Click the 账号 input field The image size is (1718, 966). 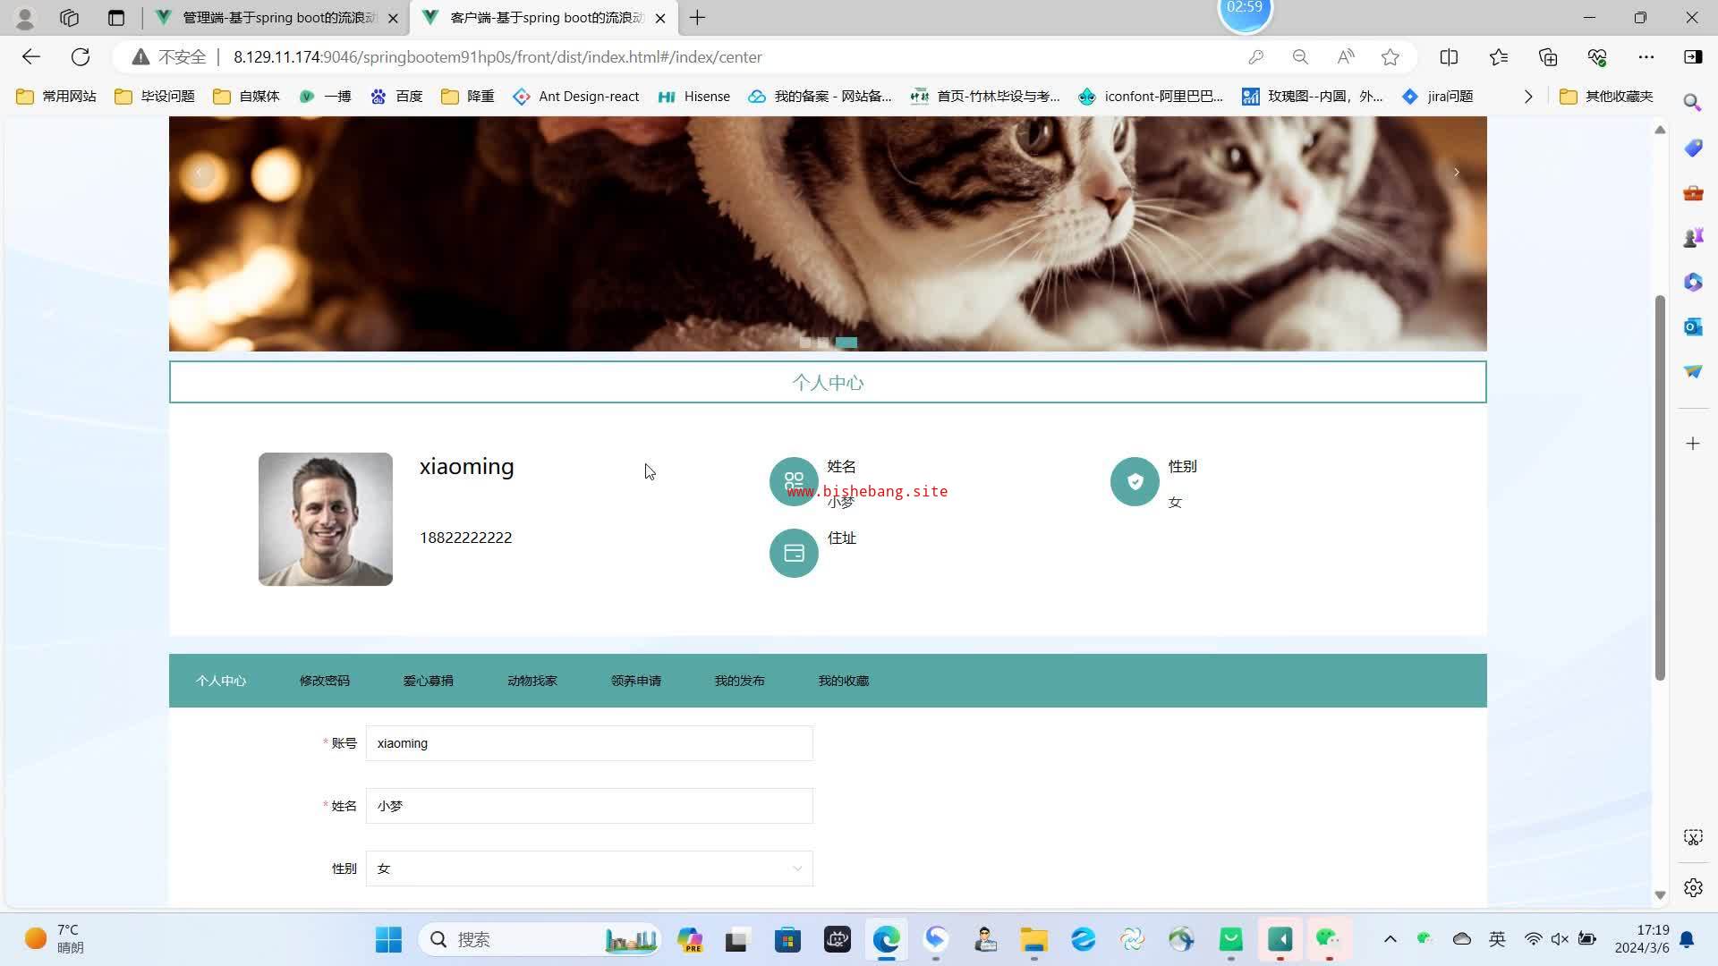click(x=589, y=743)
